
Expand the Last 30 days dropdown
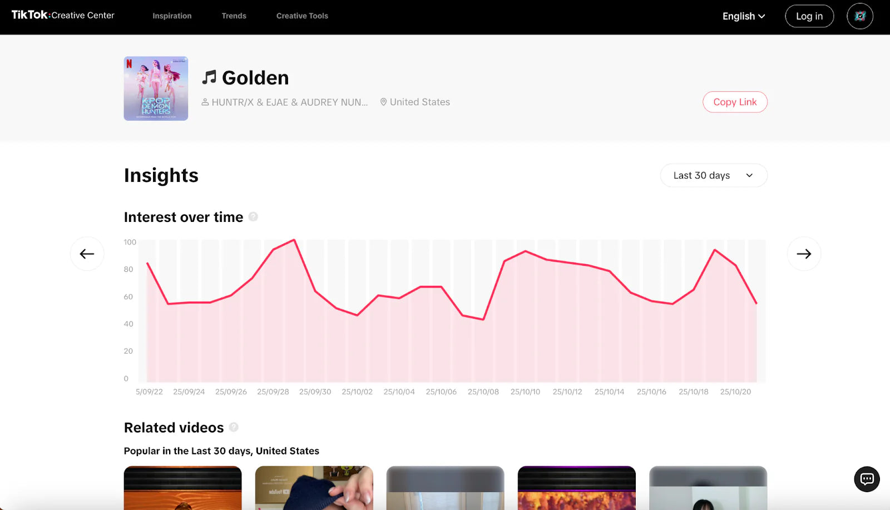click(714, 175)
